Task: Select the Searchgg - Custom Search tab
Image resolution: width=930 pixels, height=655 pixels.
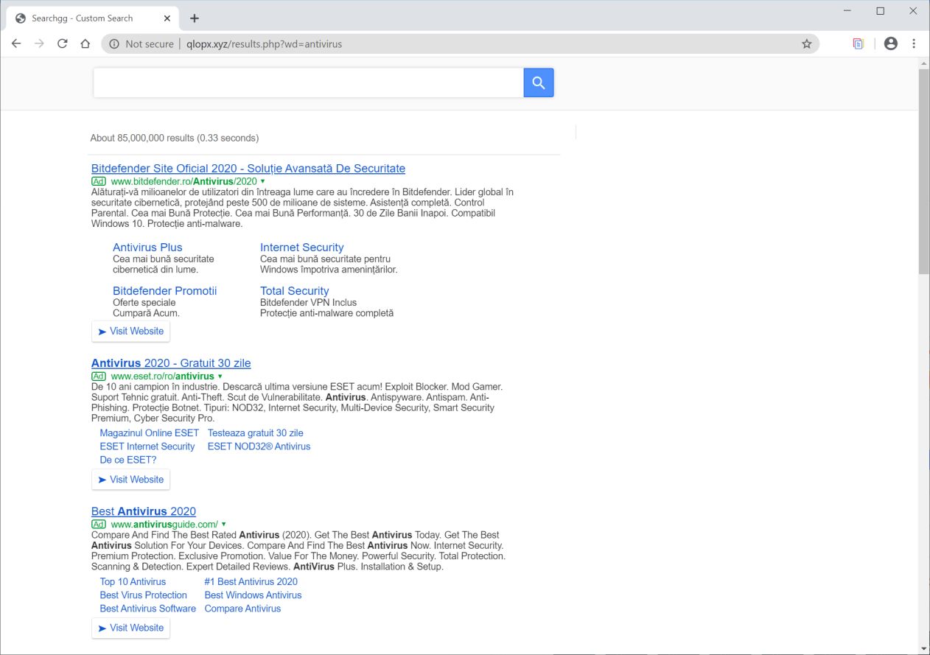Action: pos(83,18)
